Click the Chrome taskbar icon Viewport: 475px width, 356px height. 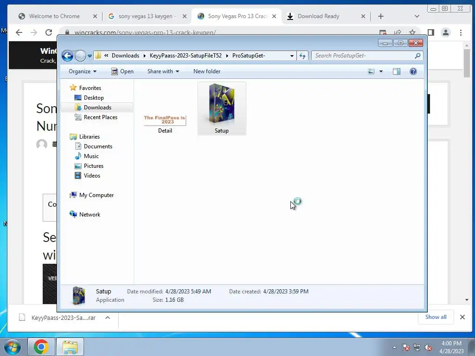click(41, 347)
